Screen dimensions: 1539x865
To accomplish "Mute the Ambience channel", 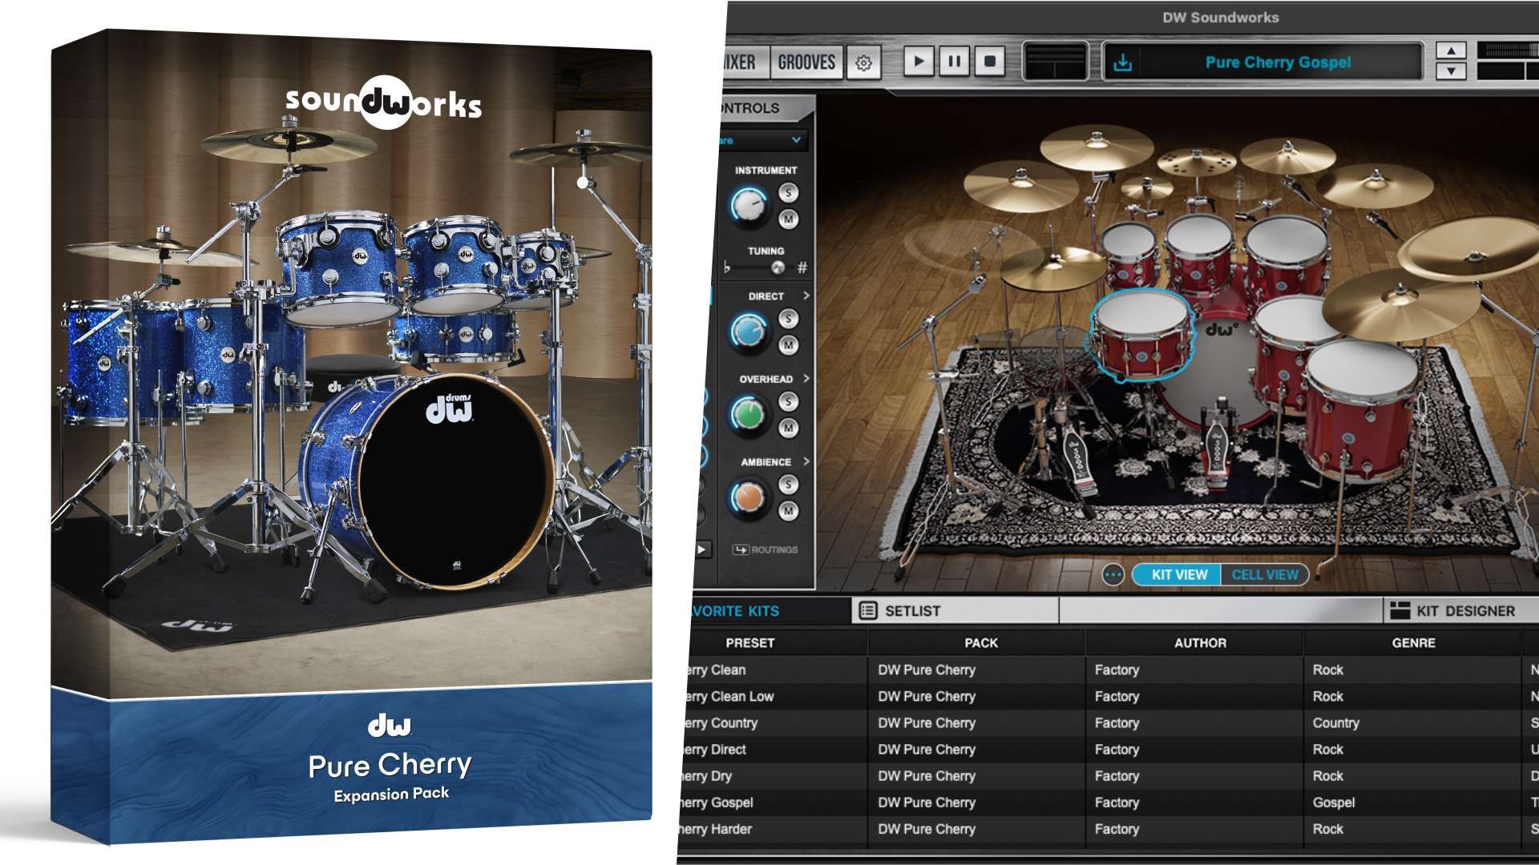I will (789, 511).
